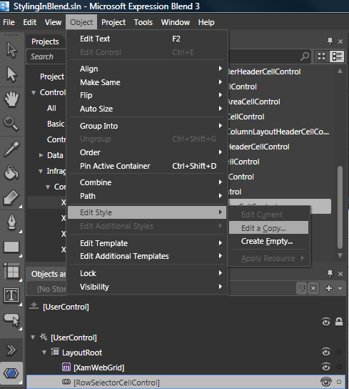Select the Selection arrow tool
Image resolution: width=349 pixels, height=389 pixels.
[11, 51]
